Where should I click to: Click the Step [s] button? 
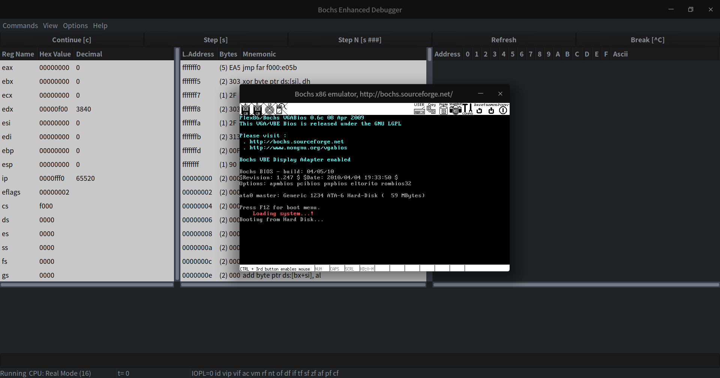click(216, 40)
